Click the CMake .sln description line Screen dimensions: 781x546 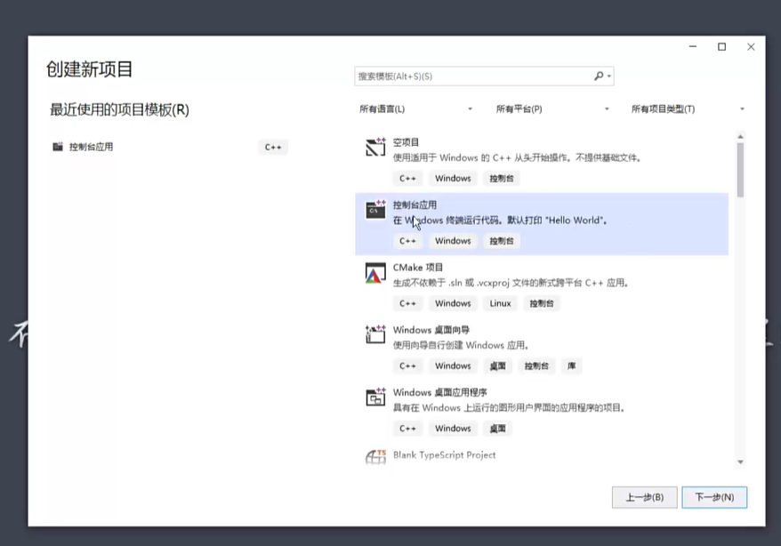tap(511, 283)
